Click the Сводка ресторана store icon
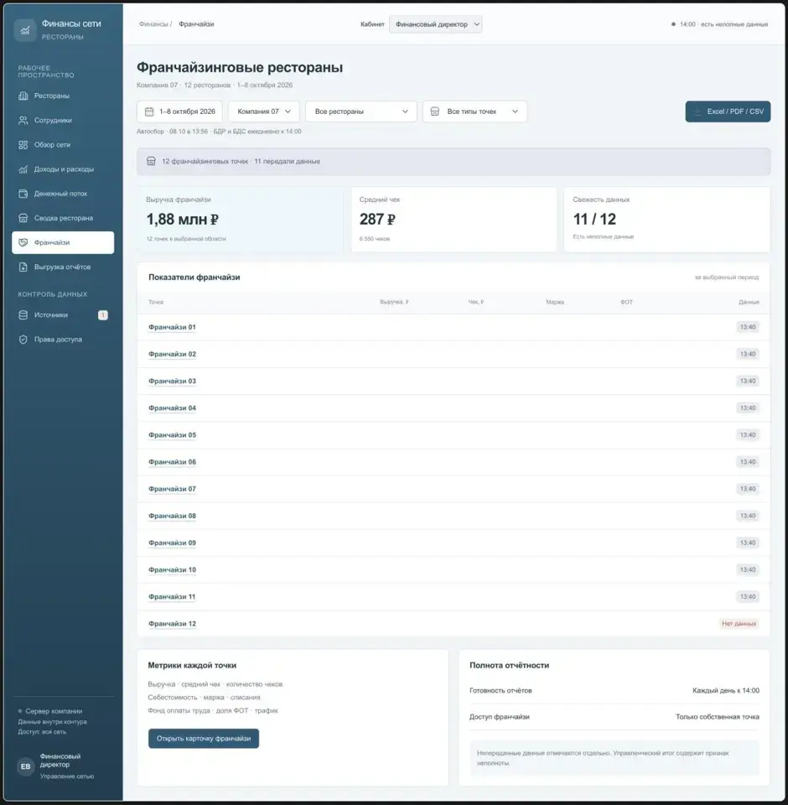788x805 pixels. click(x=23, y=218)
